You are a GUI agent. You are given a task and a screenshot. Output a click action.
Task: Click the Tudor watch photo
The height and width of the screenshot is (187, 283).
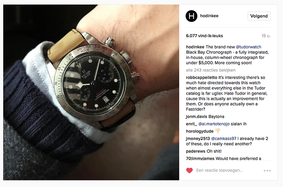91,92
